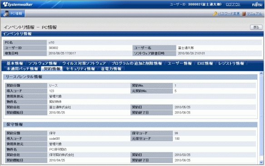Click the maintenance 契約日 value 2010/03/25

click(182, 155)
